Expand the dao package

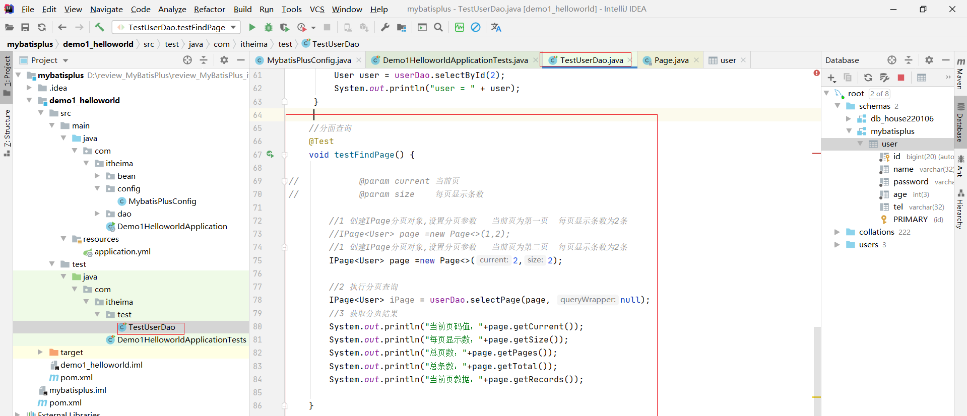[97, 214]
